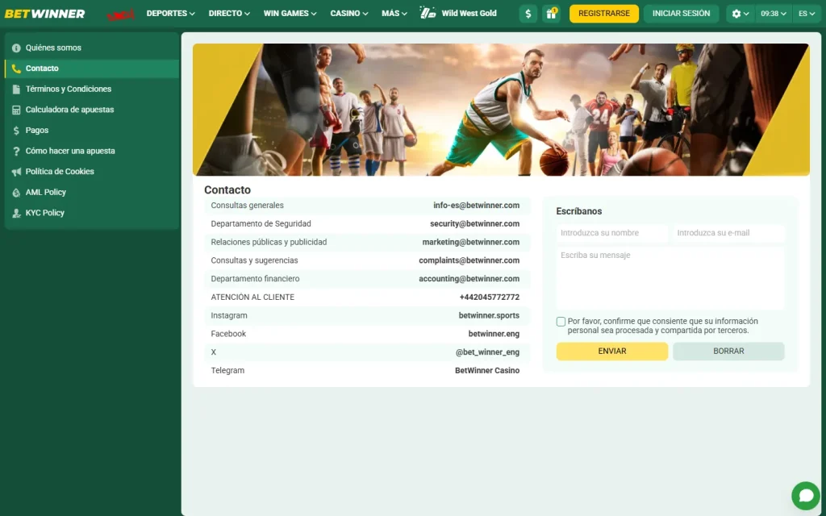The image size is (826, 516).
Task: Clear the form with BORRAR
Action: coord(728,352)
